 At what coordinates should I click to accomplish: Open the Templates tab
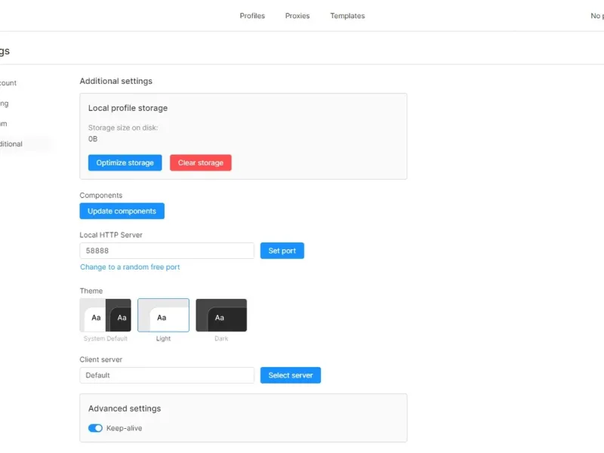click(347, 16)
